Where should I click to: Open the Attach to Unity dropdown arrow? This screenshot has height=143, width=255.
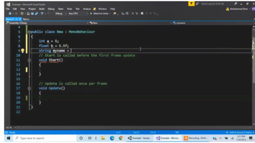point(110,14)
